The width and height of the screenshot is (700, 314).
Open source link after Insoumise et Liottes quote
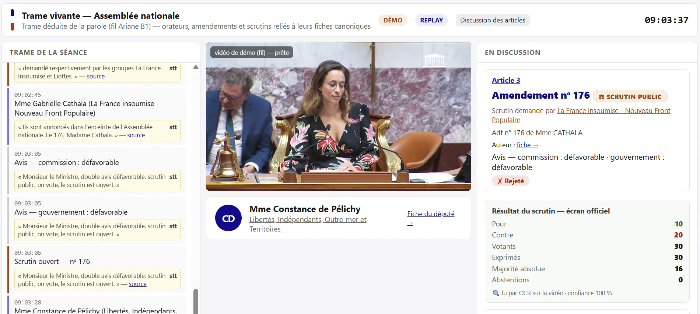pos(96,76)
